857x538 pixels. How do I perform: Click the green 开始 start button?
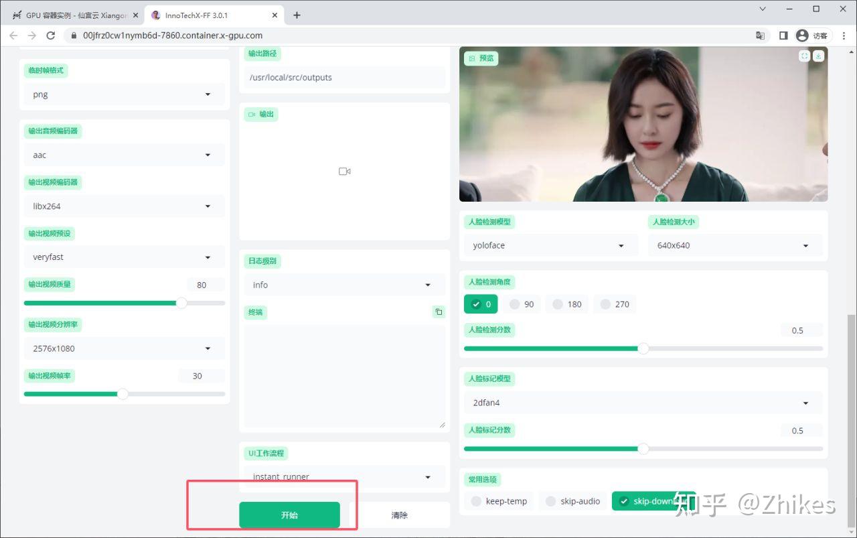289,515
